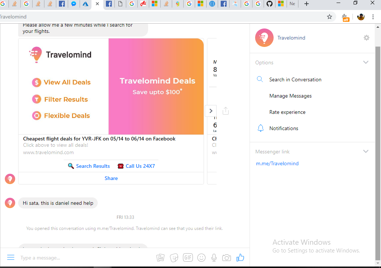Image resolution: width=381 pixels, height=268 pixels.
Task: Collapse the Messenger link section
Action: pos(366,151)
